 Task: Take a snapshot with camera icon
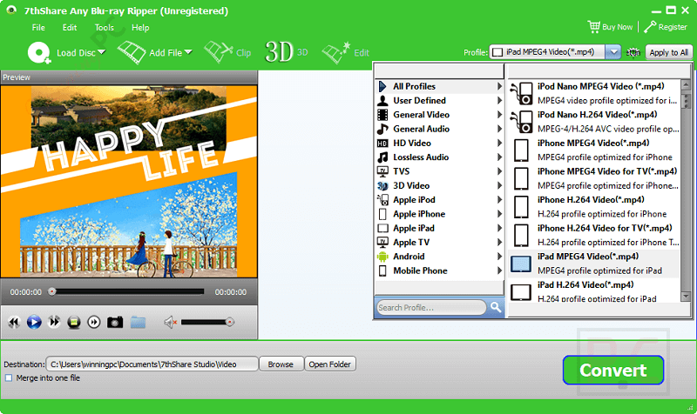[115, 322]
